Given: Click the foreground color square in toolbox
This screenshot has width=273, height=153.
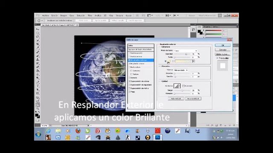Looking at the screenshot, I should (37, 115).
